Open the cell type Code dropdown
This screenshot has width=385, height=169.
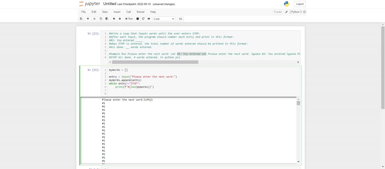click(164, 19)
